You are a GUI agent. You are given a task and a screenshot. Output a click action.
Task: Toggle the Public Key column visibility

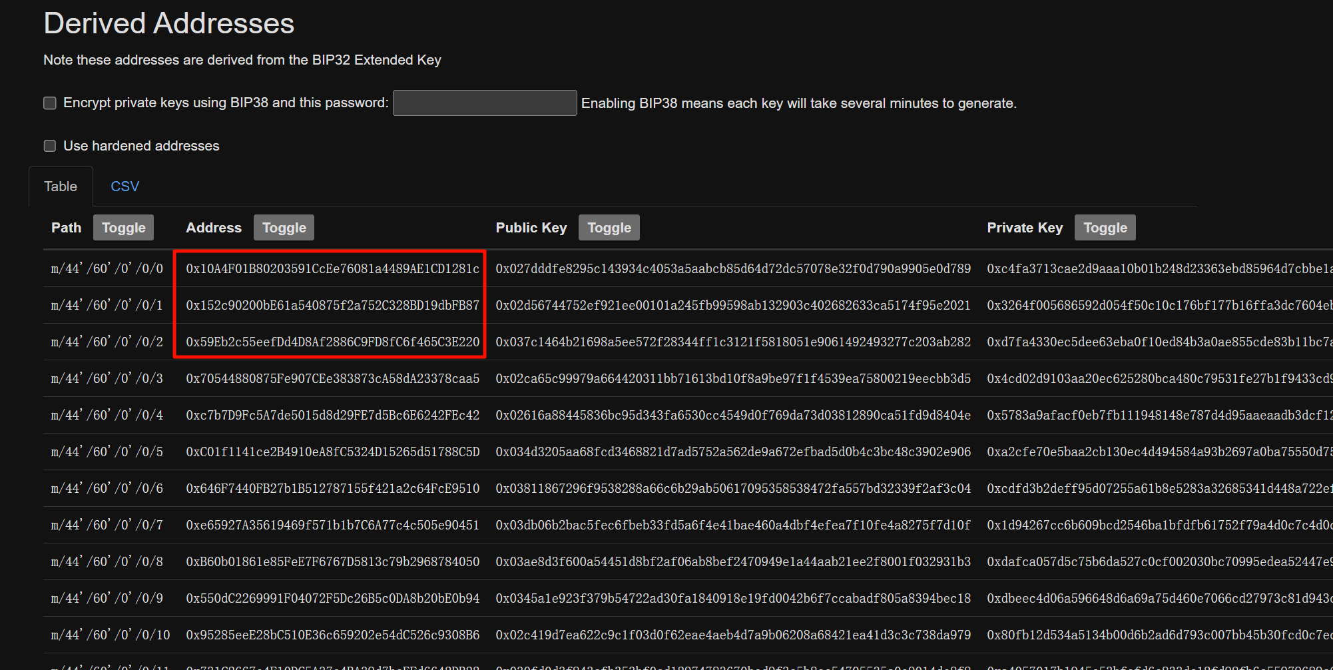tap(609, 228)
